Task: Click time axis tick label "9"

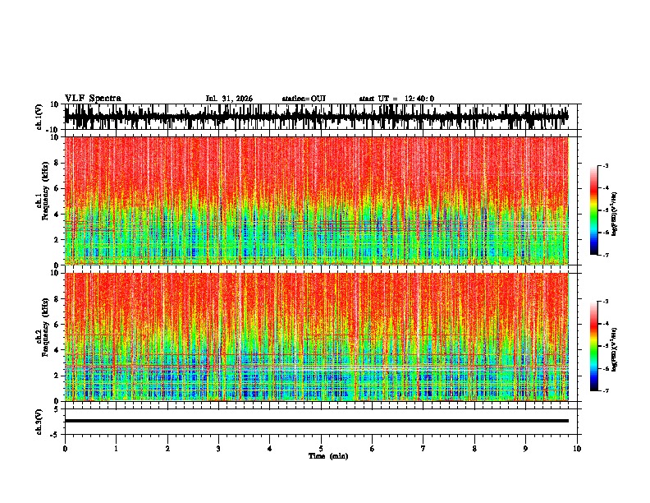Action: click(525, 449)
